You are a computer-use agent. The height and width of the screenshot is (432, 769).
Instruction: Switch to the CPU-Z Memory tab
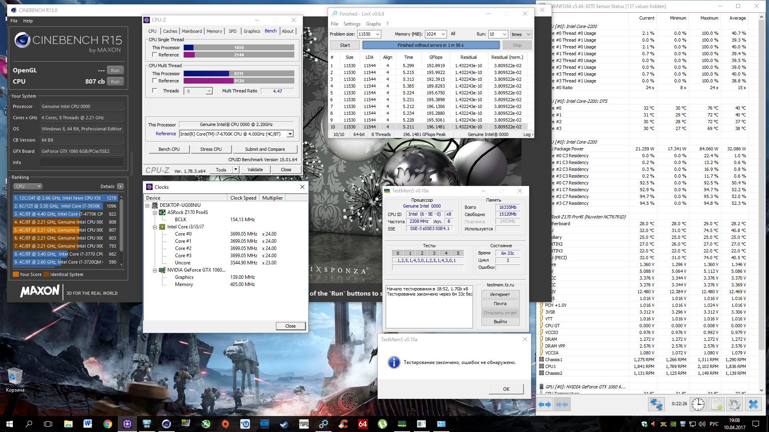pos(214,31)
